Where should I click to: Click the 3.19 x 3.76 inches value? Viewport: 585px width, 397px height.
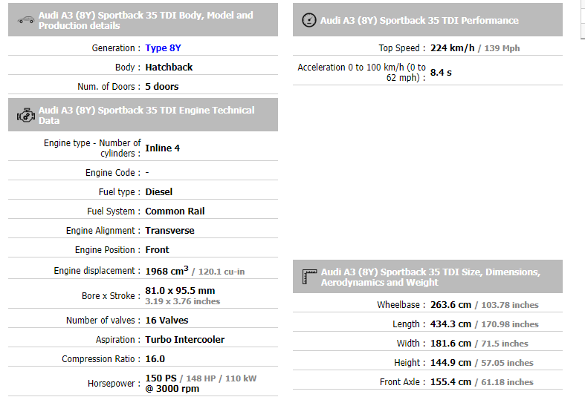click(182, 301)
